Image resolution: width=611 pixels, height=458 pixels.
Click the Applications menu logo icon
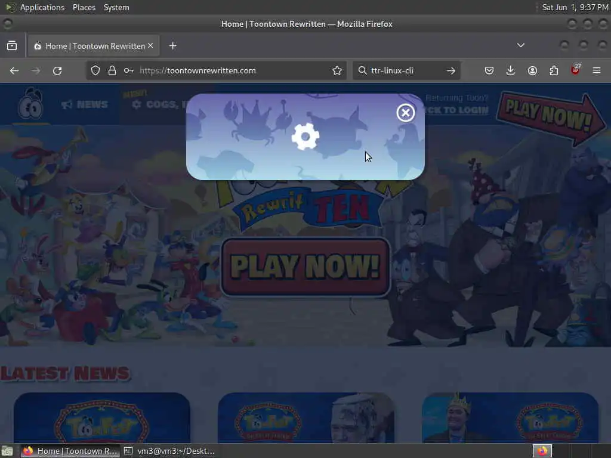11,7
